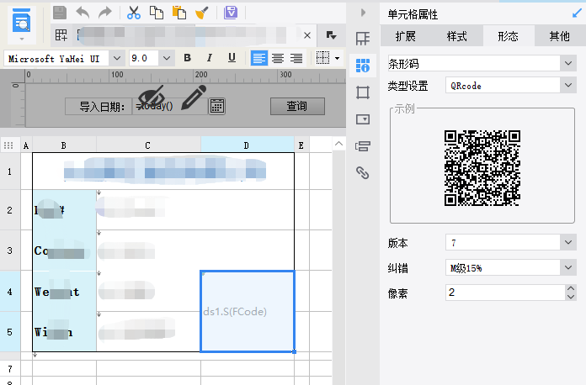This screenshot has height=385, width=586.
Task: Open the hyperlink panel icon
Action: 363,172
